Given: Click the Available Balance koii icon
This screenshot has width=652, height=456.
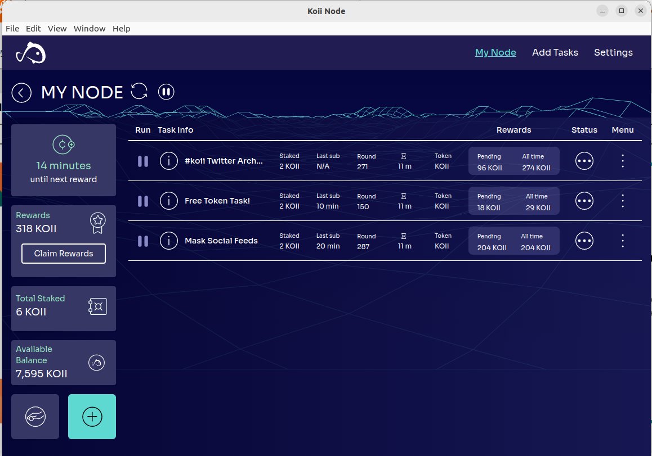Looking at the screenshot, I should coord(96,363).
